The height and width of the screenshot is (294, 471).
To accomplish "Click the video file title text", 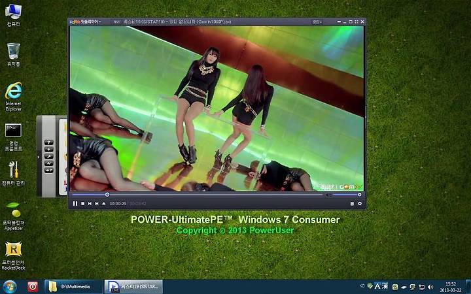I will [x=177, y=22].
